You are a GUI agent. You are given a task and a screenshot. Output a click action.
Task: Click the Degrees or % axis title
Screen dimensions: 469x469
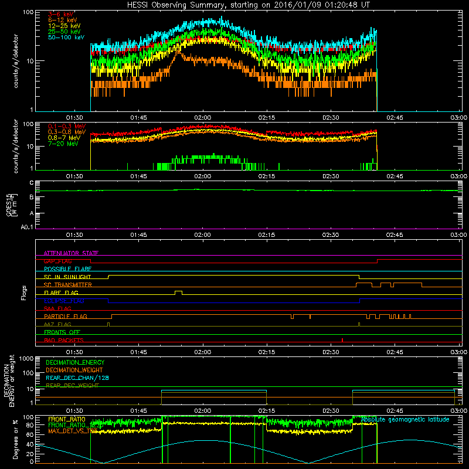[15, 439]
